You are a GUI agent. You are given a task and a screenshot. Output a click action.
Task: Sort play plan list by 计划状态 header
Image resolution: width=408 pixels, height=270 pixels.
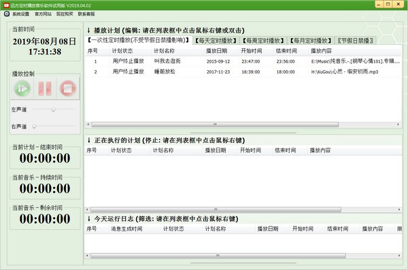[122, 51]
